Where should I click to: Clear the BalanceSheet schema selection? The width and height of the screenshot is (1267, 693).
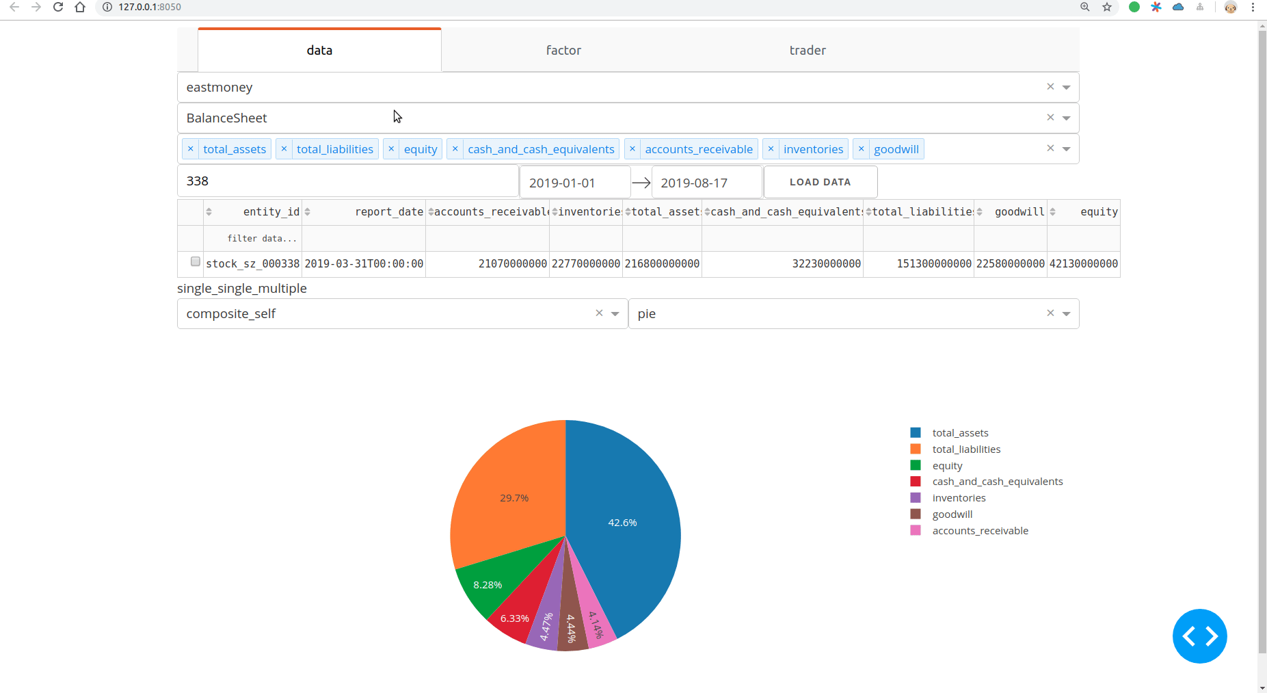tap(1050, 118)
